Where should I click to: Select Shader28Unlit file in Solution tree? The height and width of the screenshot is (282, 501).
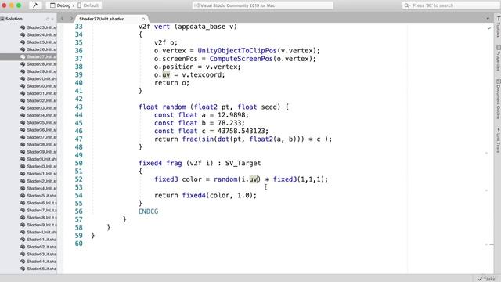click(x=38, y=64)
